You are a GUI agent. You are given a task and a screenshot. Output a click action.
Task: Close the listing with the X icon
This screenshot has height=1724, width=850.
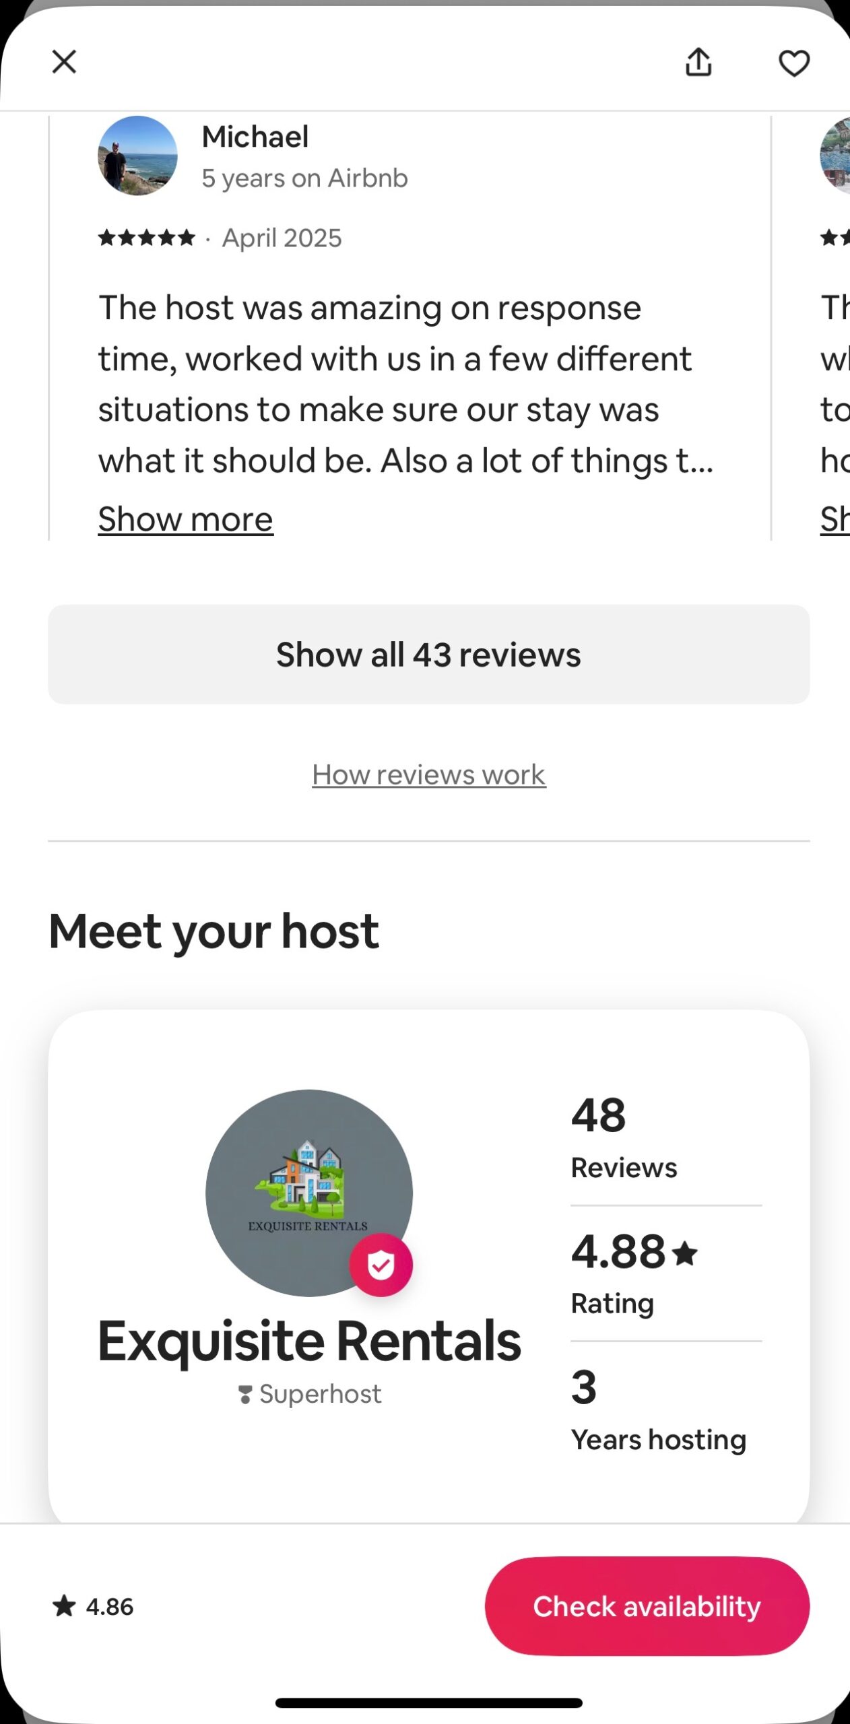click(x=64, y=62)
